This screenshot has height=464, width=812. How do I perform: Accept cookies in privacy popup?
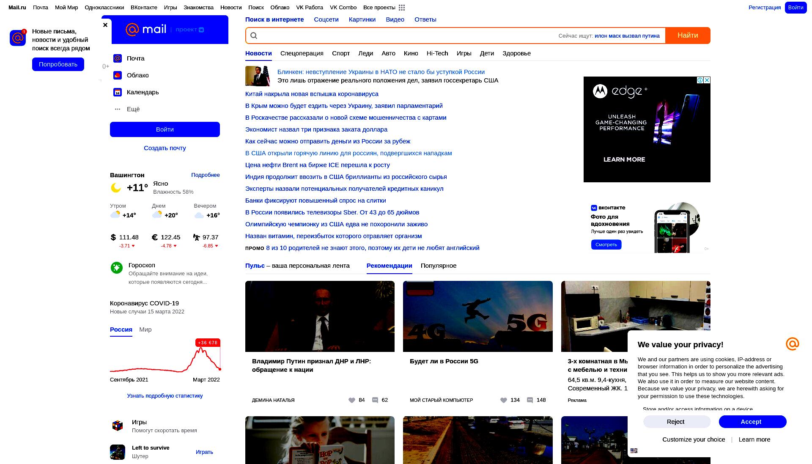752,422
